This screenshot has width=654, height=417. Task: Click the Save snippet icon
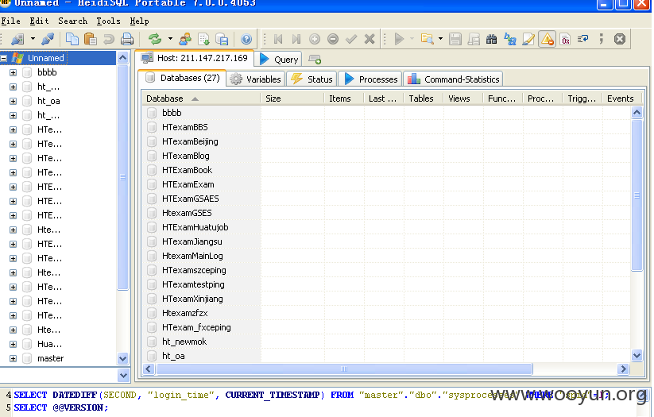pyautogui.click(x=474, y=39)
